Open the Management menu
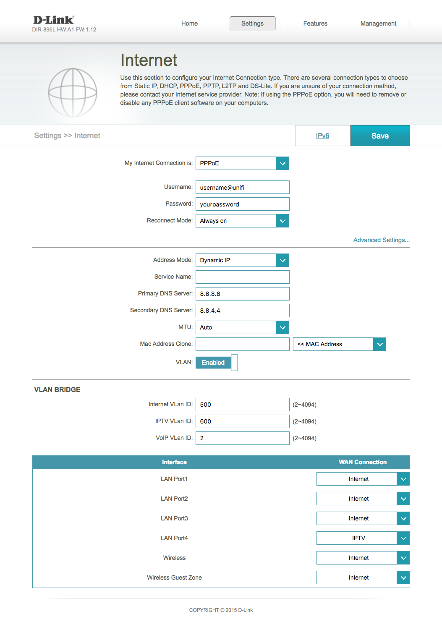This screenshot has width=442, height=622. point(378,24)
